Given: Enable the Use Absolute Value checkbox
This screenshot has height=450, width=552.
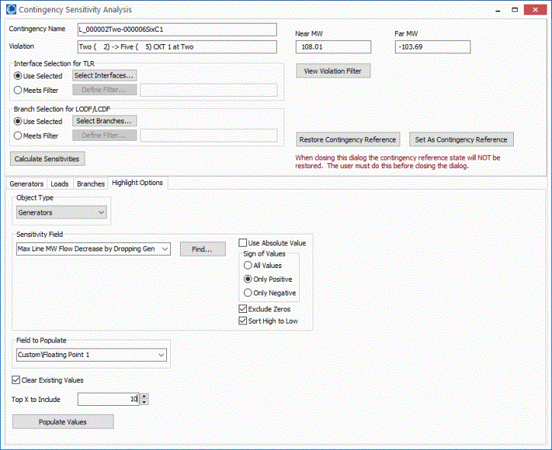Looking at the screenshot, I should tap(243, 243).
